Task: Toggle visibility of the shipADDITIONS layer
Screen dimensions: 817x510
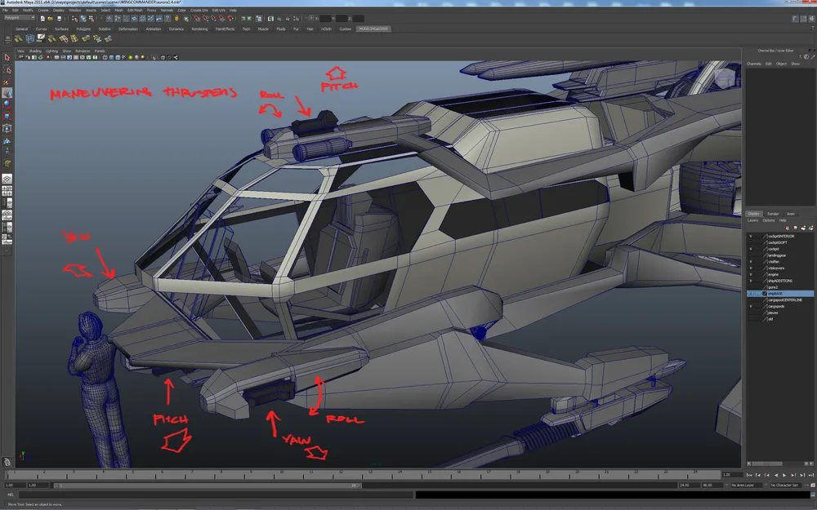Action: coord(751,281)
